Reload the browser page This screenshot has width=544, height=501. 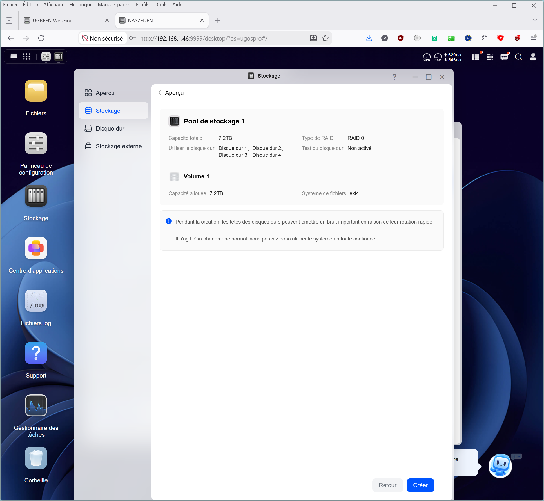(x=41, y=38)
